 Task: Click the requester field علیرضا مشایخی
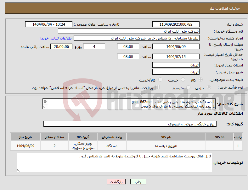click(x=137, y=38)
